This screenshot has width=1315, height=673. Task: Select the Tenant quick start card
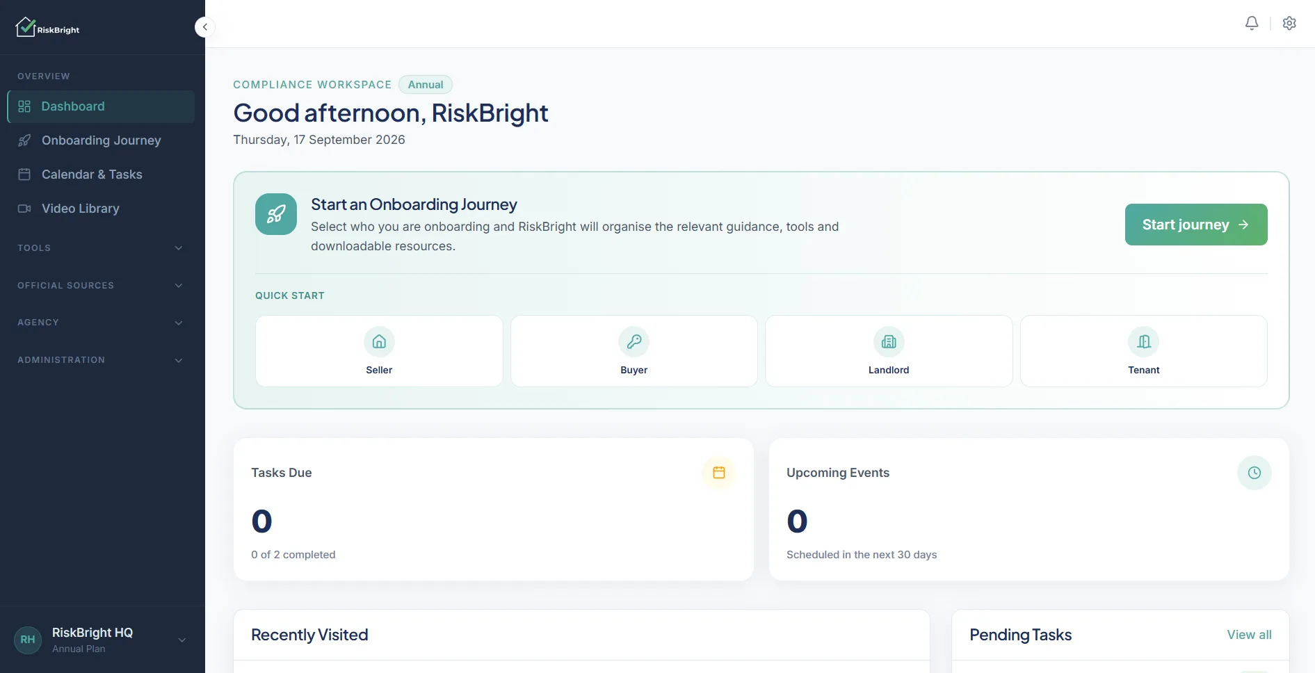pyautogui.click(x=1144, y=351)
